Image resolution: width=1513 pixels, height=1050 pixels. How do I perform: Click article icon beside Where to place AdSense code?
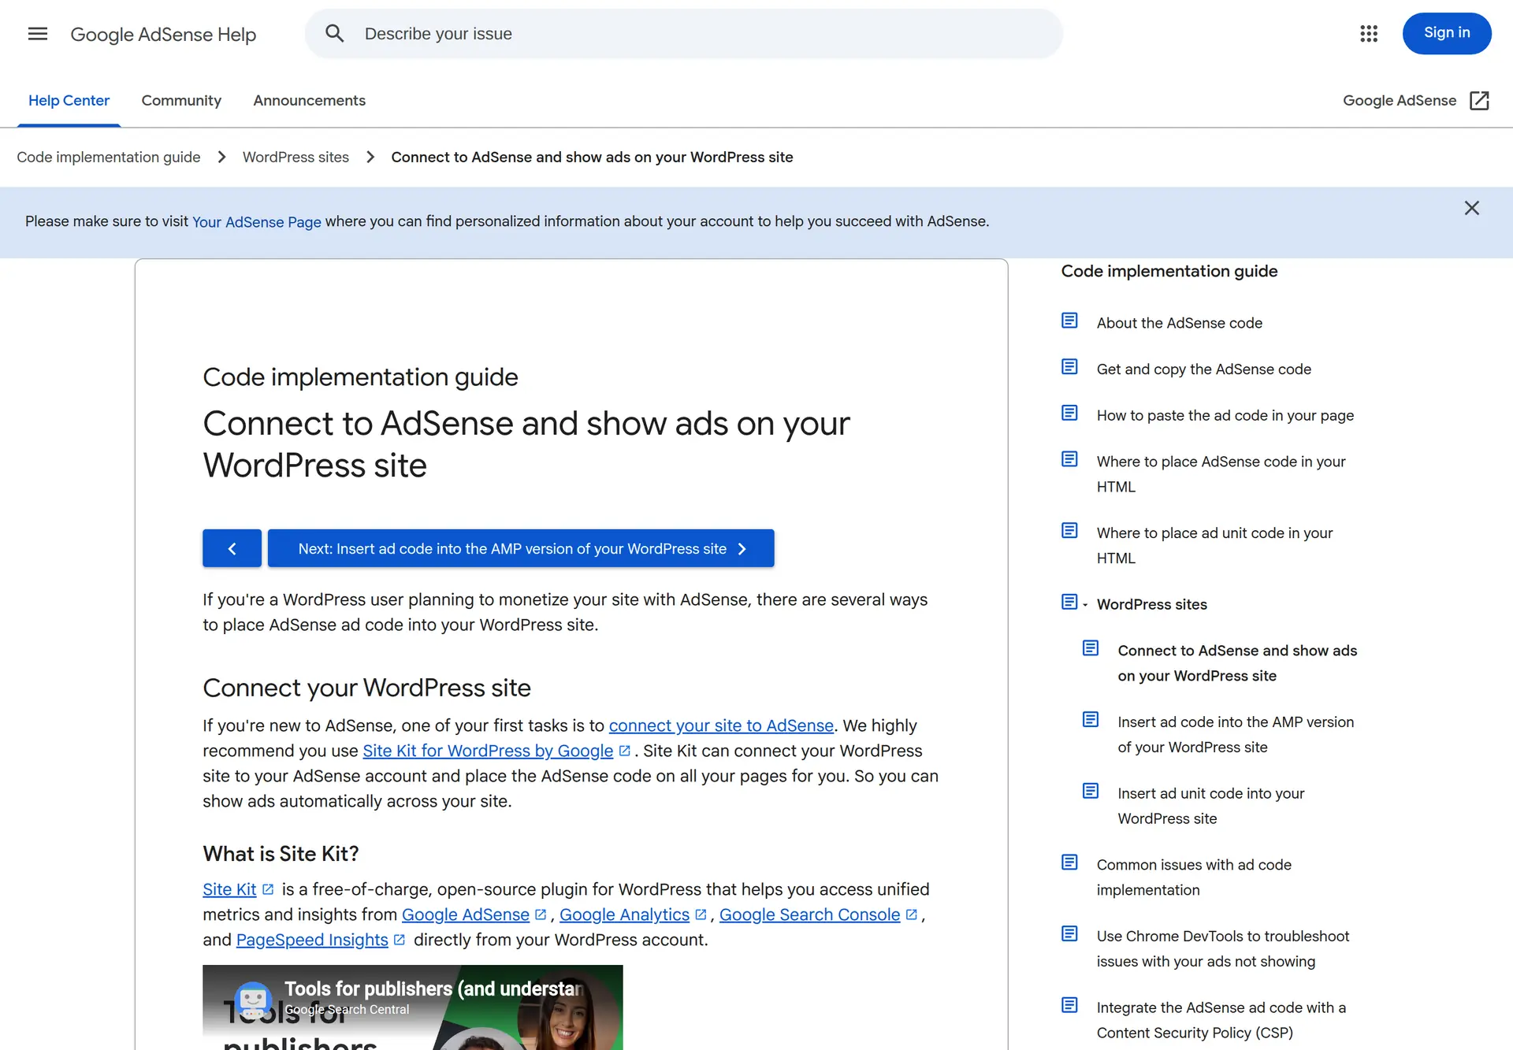1069,459
